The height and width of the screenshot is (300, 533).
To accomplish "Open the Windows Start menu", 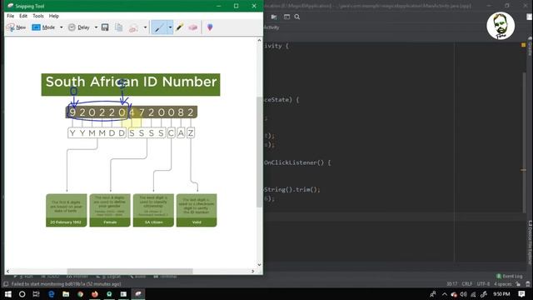I will coord(7,294).
